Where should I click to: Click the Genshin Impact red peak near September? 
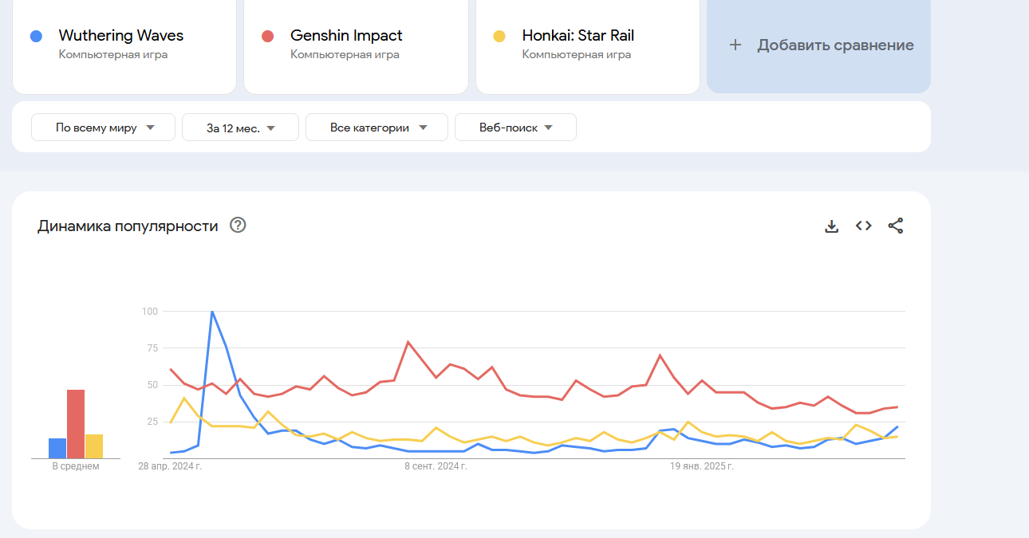pyautogui.click(x=408, y=342)
